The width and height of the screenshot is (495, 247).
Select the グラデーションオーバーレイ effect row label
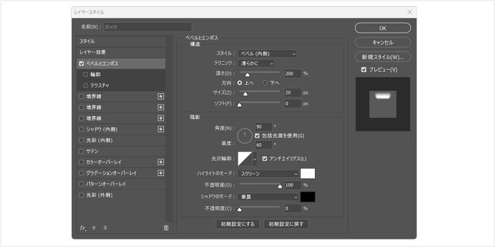[112, 173]
